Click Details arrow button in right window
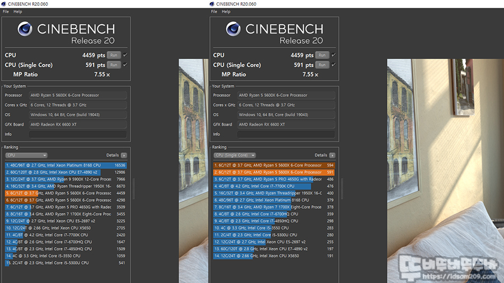 [x=332, y=155]
